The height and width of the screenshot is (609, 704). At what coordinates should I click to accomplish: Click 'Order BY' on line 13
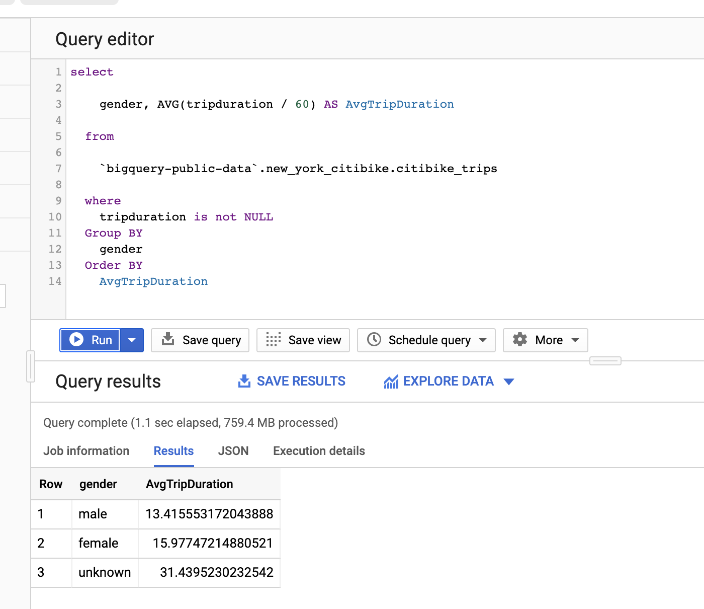click(x=114, y=265)
